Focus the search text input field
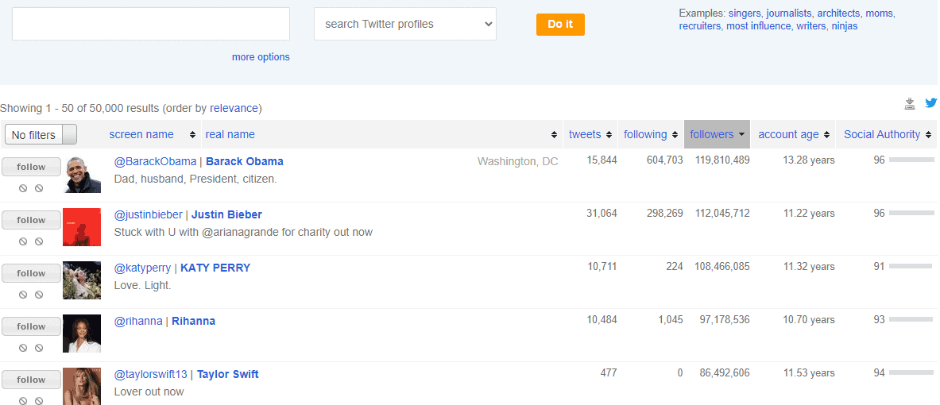The height and width of the screenshot is (405, 940). [x=151, y=24]
